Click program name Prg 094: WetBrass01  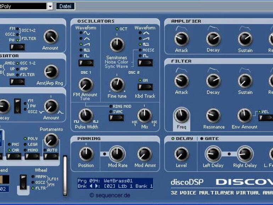point(105,181)
